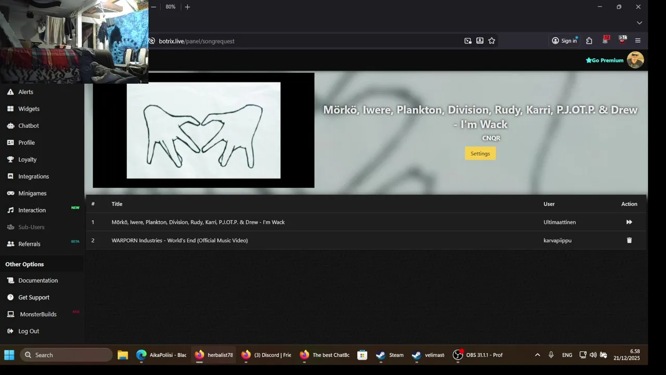
Task: Switch to the AikaPoliisi Edge window
Action: coord(161,355)
